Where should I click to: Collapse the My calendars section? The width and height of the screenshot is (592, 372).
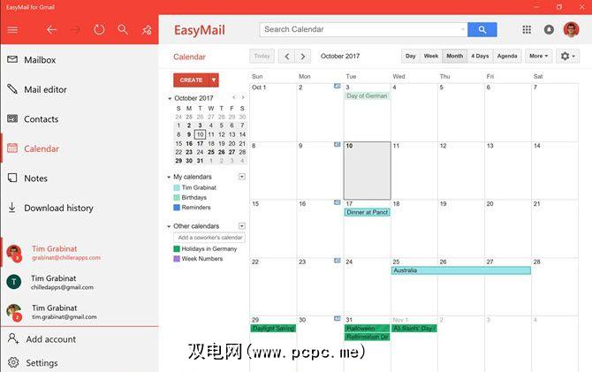169,177
